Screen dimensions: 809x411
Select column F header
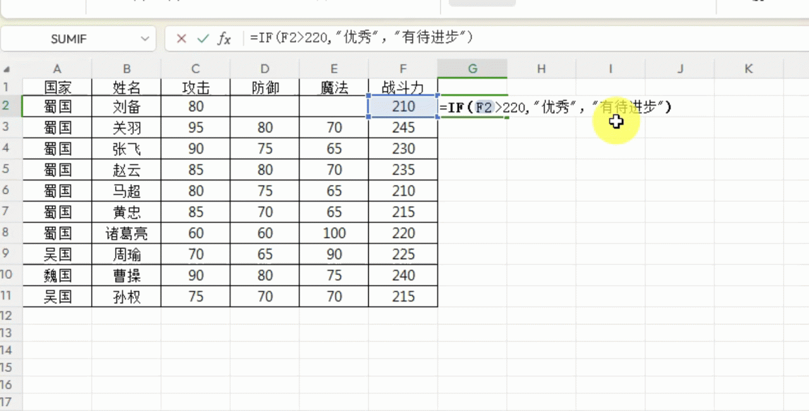(403, 69)
